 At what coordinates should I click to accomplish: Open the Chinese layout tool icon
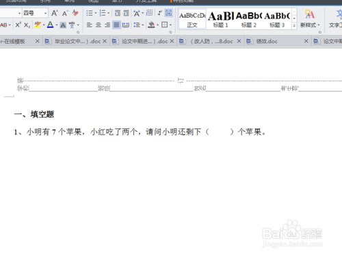click(x=137, y=13)
